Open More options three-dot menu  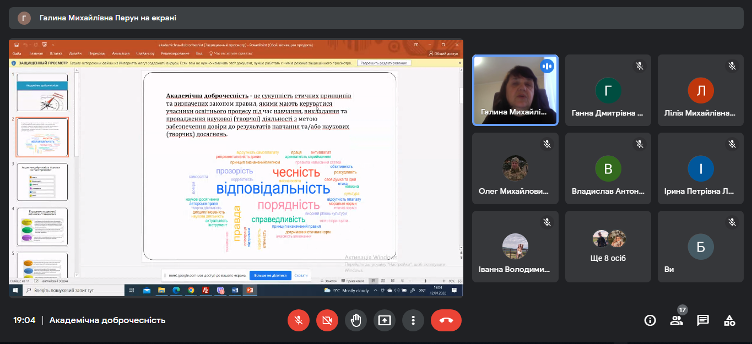tap(413, 320)
